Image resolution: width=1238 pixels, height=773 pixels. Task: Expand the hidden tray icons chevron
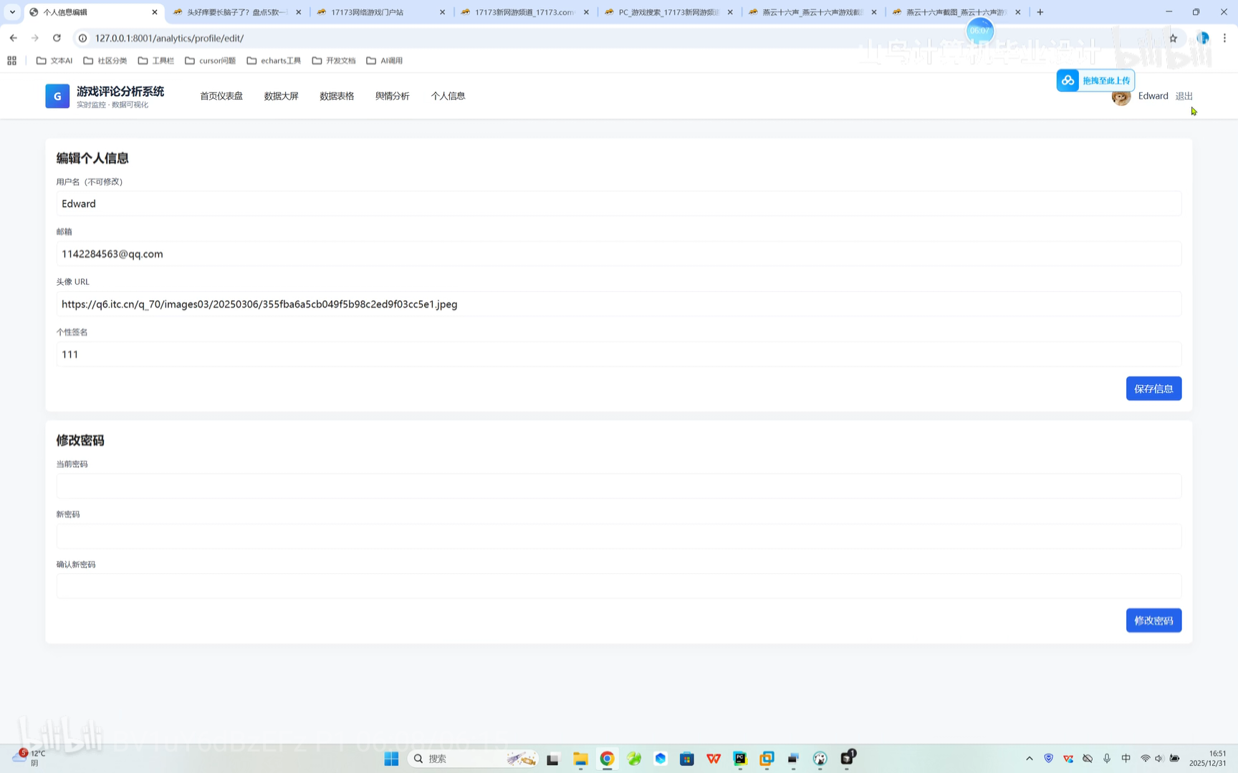point(1029,758)
